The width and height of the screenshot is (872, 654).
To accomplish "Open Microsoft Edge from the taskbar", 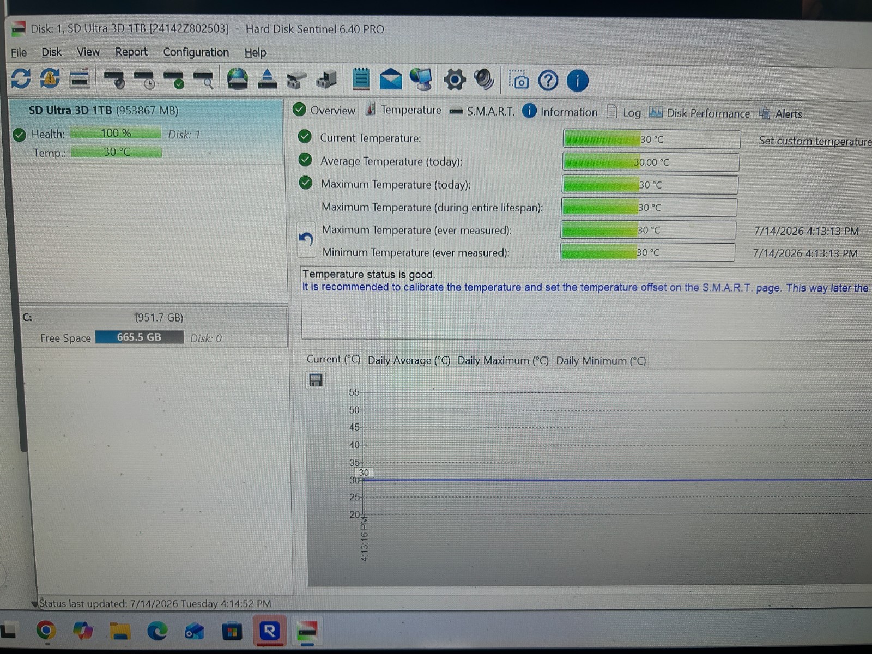I will pos(157,631).
